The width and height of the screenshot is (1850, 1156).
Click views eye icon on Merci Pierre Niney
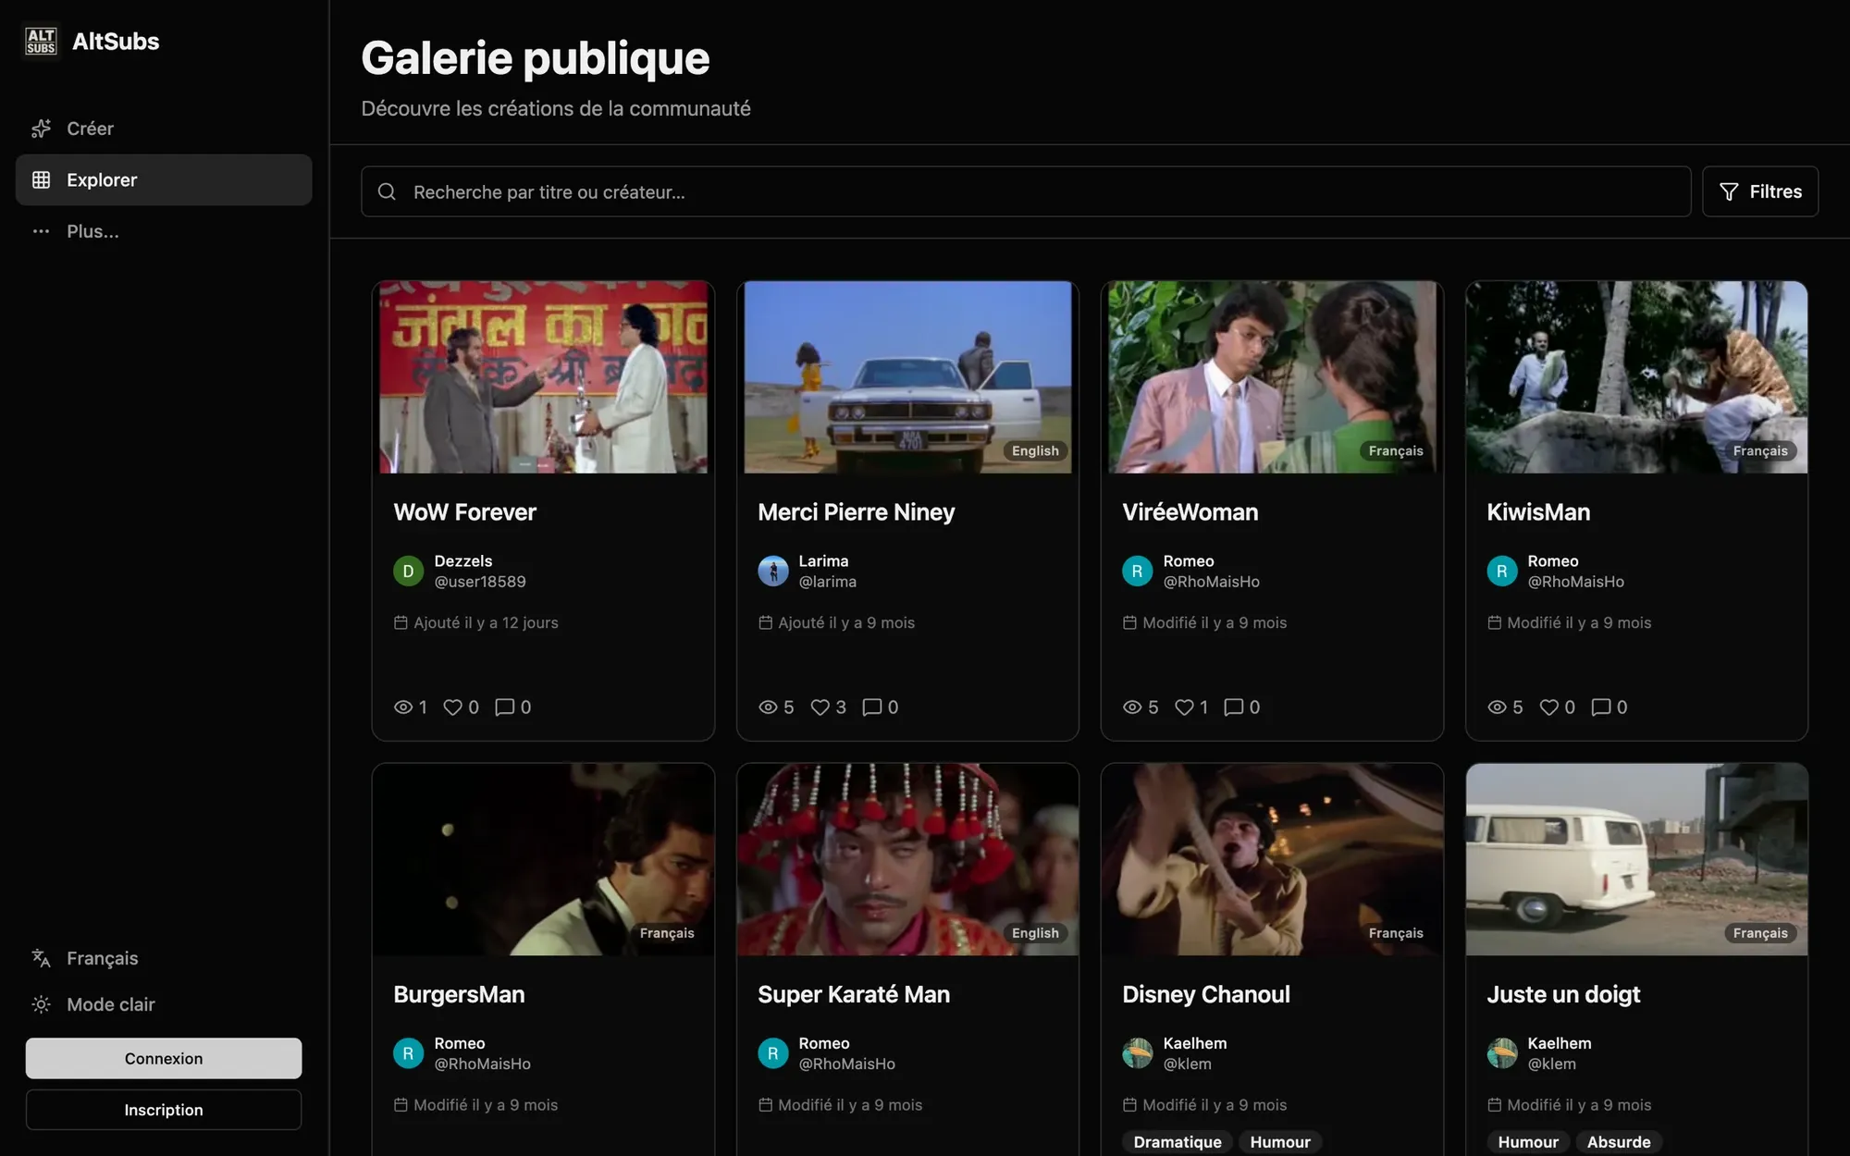768,707
